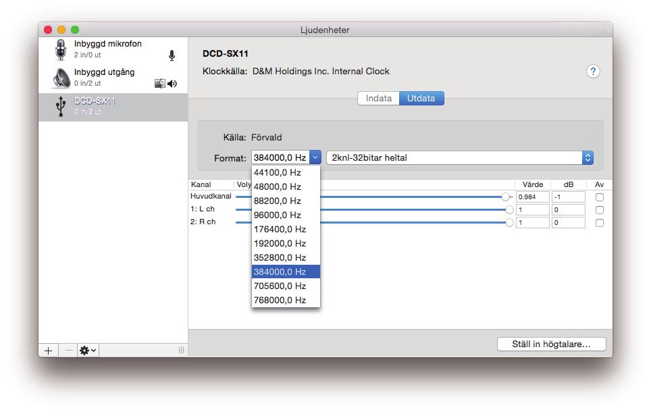
Task: Click the dB column header
Action: [569, 184]
